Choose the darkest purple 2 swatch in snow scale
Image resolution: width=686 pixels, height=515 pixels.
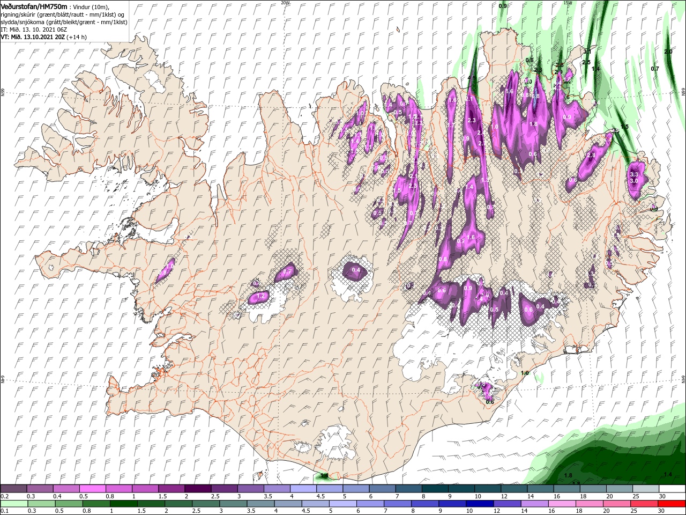pyautogui.click(x=198, y=489)
